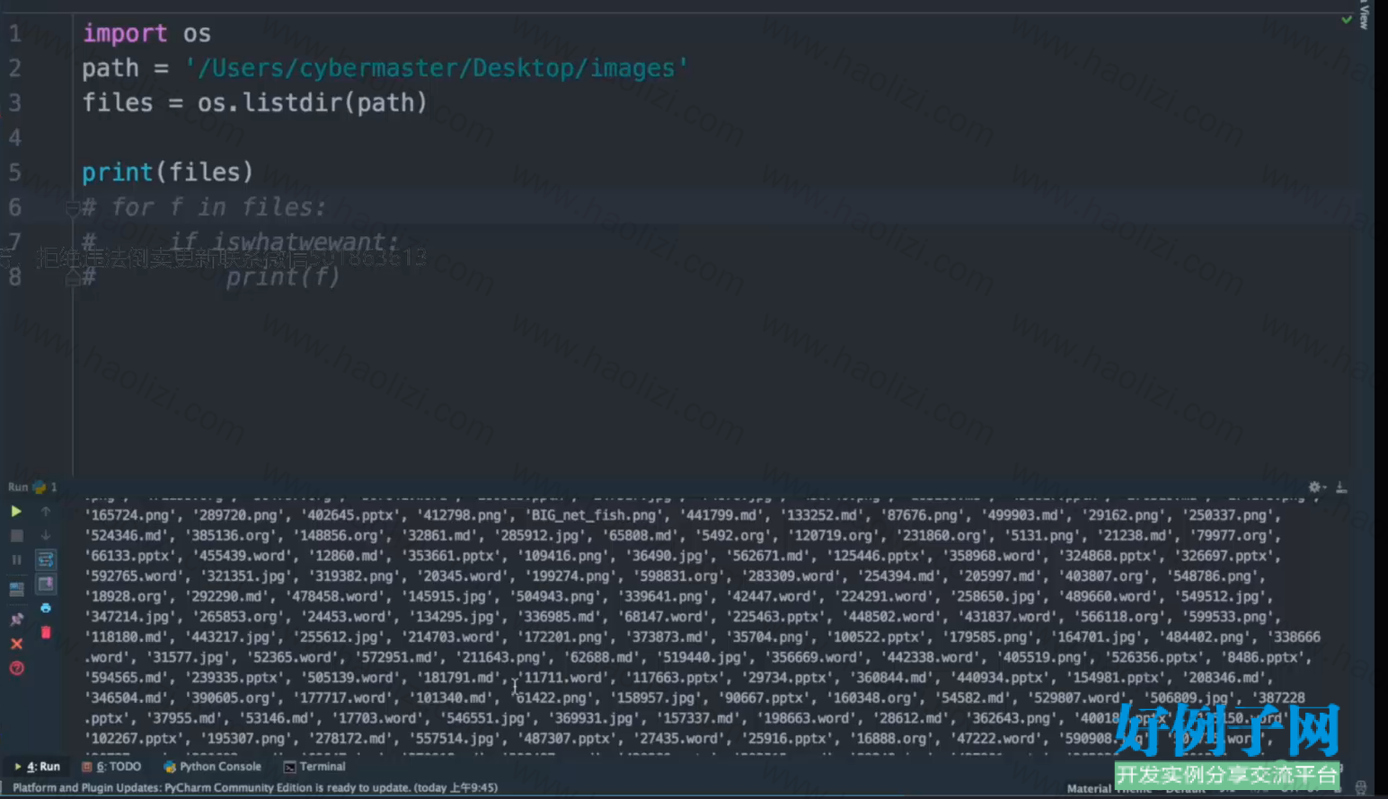Open help with red question mark icon
The image size is (1388, 799).
[16, 668]
